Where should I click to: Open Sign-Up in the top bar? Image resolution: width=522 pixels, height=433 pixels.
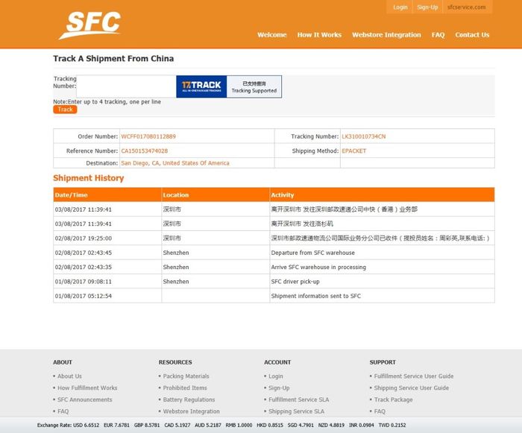(427, 7)
